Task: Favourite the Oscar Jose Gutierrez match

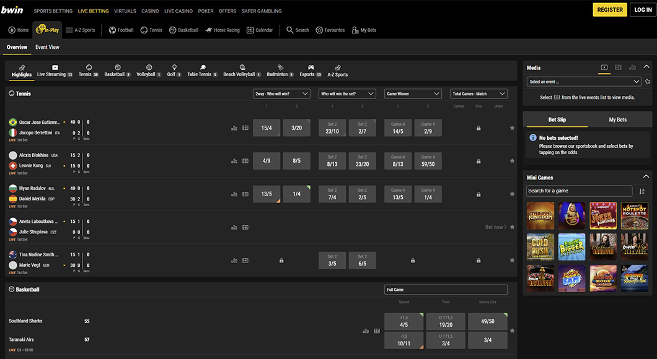Action: point(512,128)
